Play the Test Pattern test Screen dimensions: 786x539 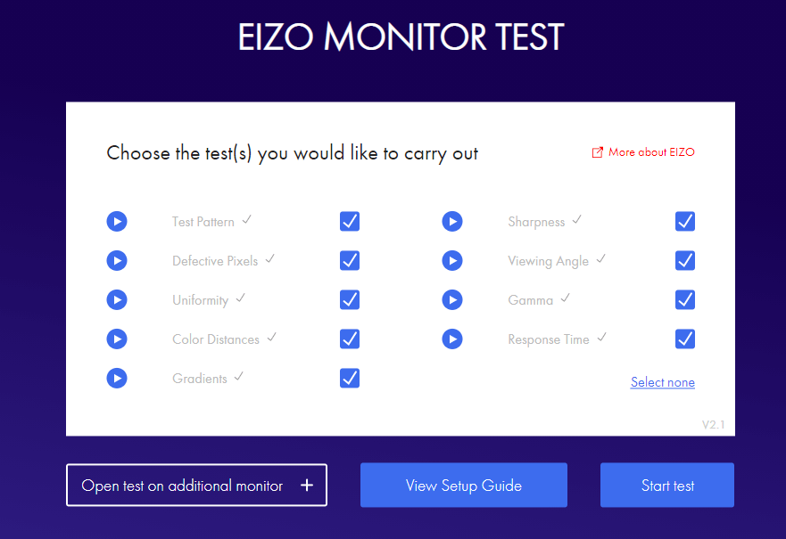117,222
